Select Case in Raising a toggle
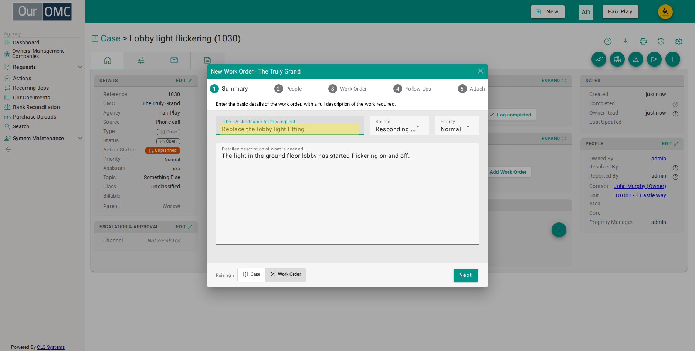 (251, 275)
